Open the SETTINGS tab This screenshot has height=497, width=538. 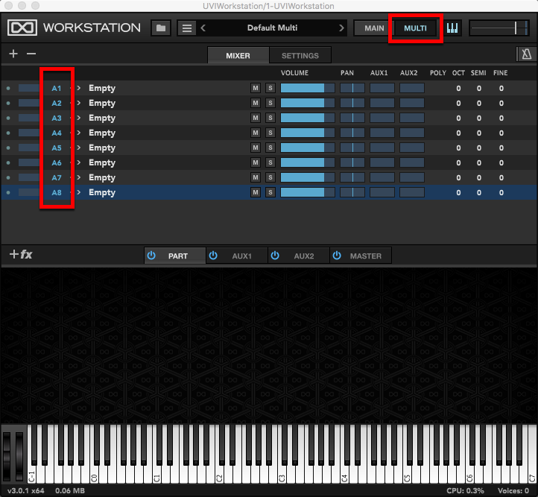[300, 56]
